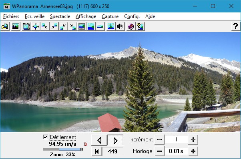This screenshot has height=159, width=241.
Task: Open a panorama file with folder icon
Action: pos(5,26)
